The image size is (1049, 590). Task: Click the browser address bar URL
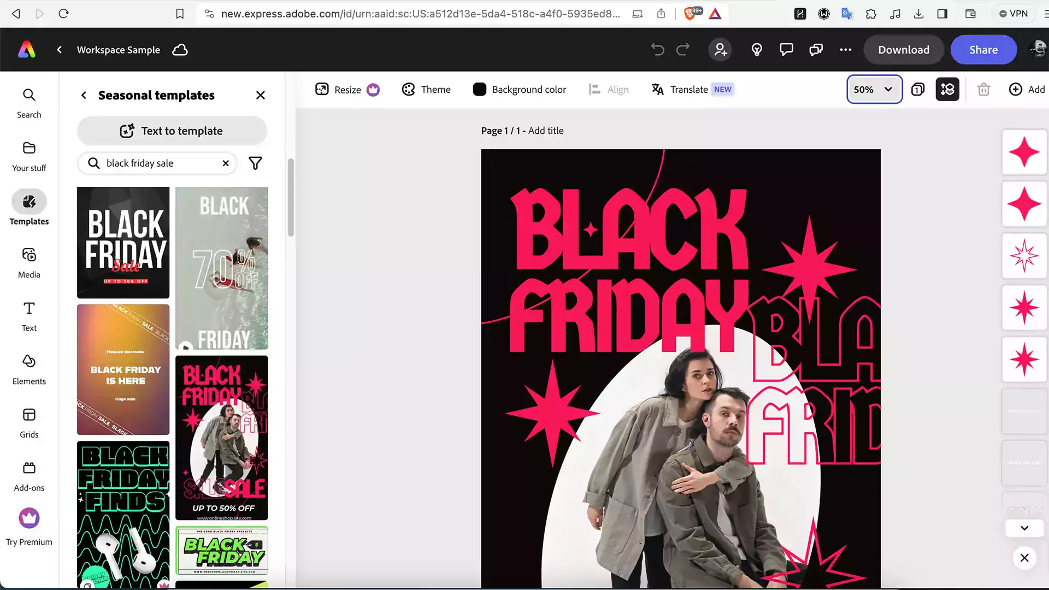420,14
